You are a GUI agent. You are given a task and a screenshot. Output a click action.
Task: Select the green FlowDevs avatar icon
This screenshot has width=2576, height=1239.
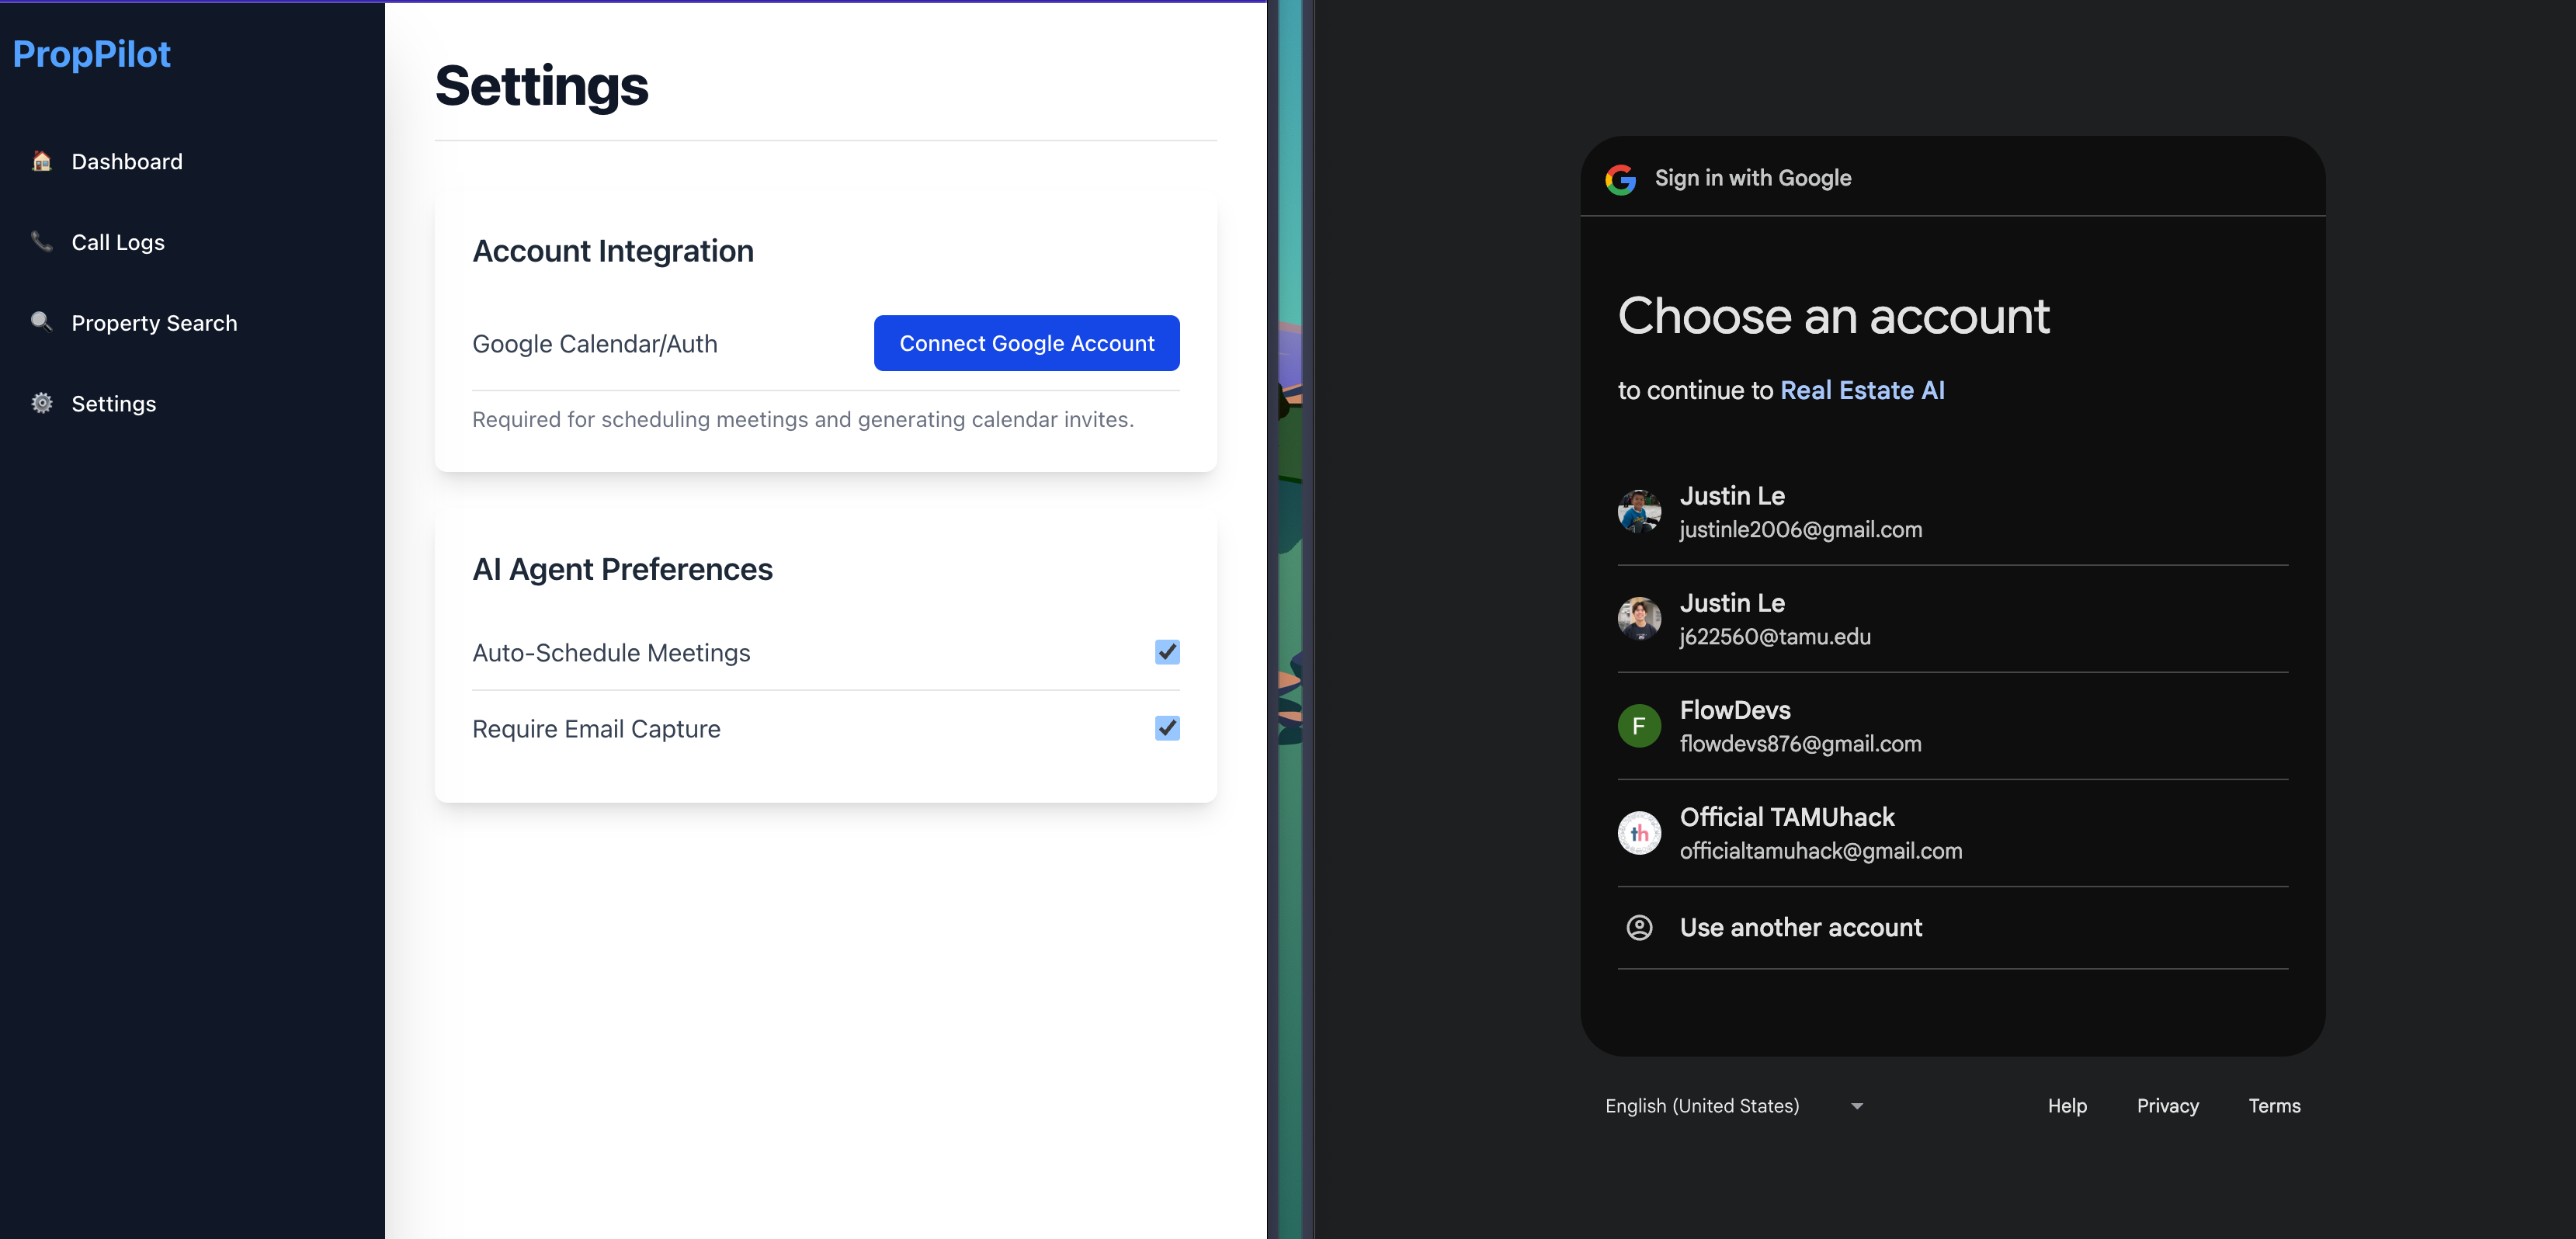pos(1639,726)
